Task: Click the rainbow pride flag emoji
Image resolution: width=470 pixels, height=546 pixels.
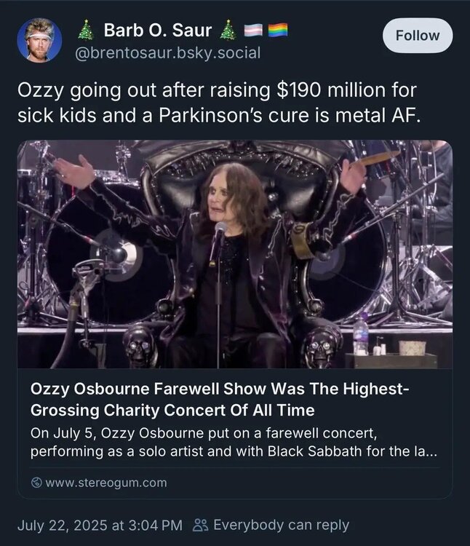Action: click(x=277, y=31)
